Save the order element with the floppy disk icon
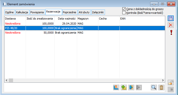Image resolution: width=178 pixels, height=95 pixels. click(x=171, y=18)
